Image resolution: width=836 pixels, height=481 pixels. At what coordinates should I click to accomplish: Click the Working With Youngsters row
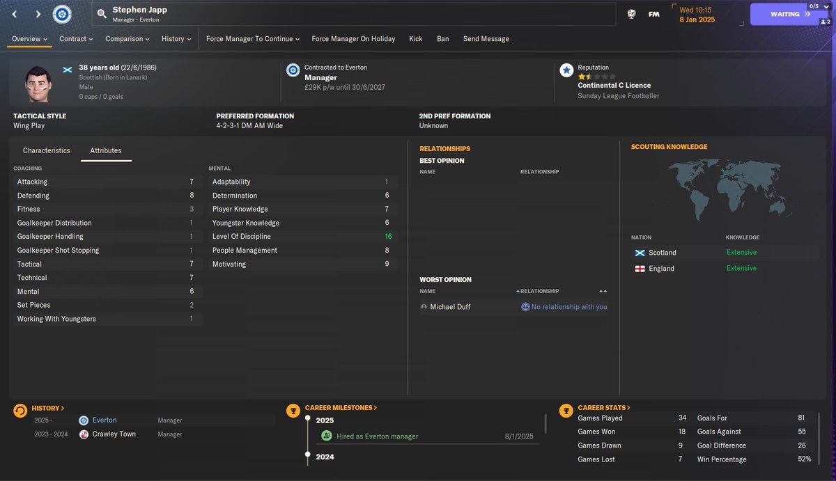[x=108, y=319]
